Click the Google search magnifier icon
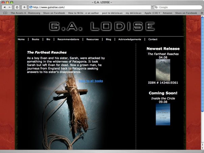 [156, 7]
